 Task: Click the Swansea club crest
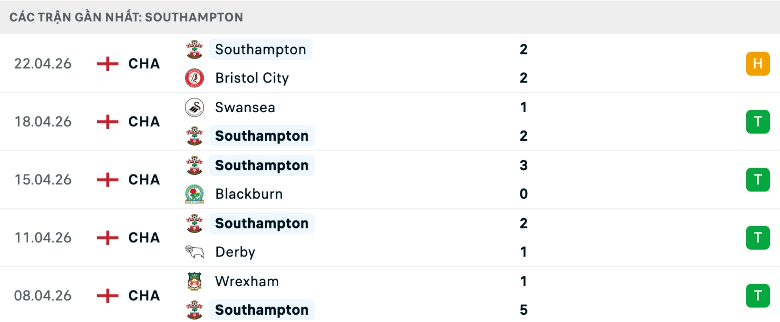coord(194,107)
